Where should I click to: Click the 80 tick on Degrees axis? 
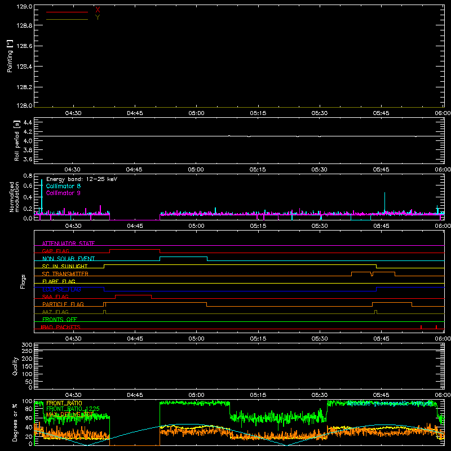[x=29, y=409]
